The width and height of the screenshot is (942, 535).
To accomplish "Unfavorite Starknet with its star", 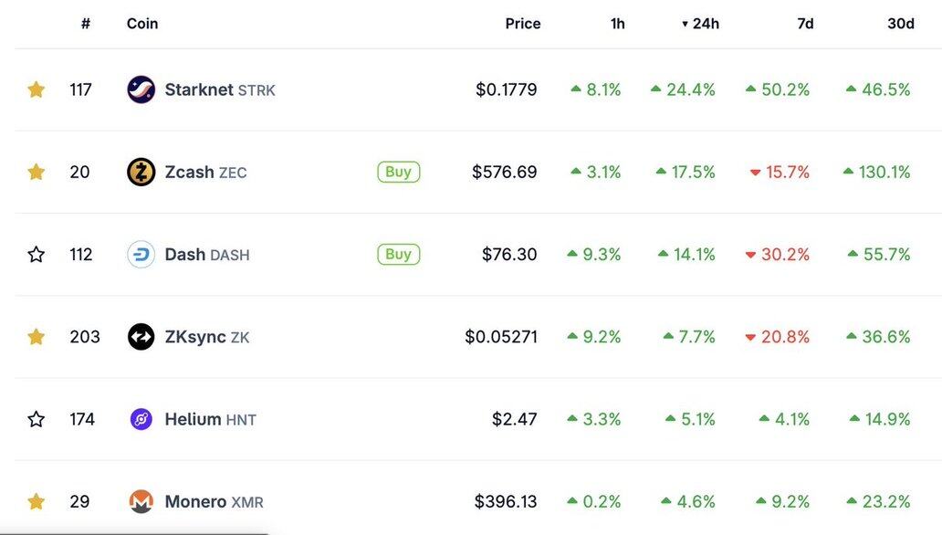I will tap(37, 89).
